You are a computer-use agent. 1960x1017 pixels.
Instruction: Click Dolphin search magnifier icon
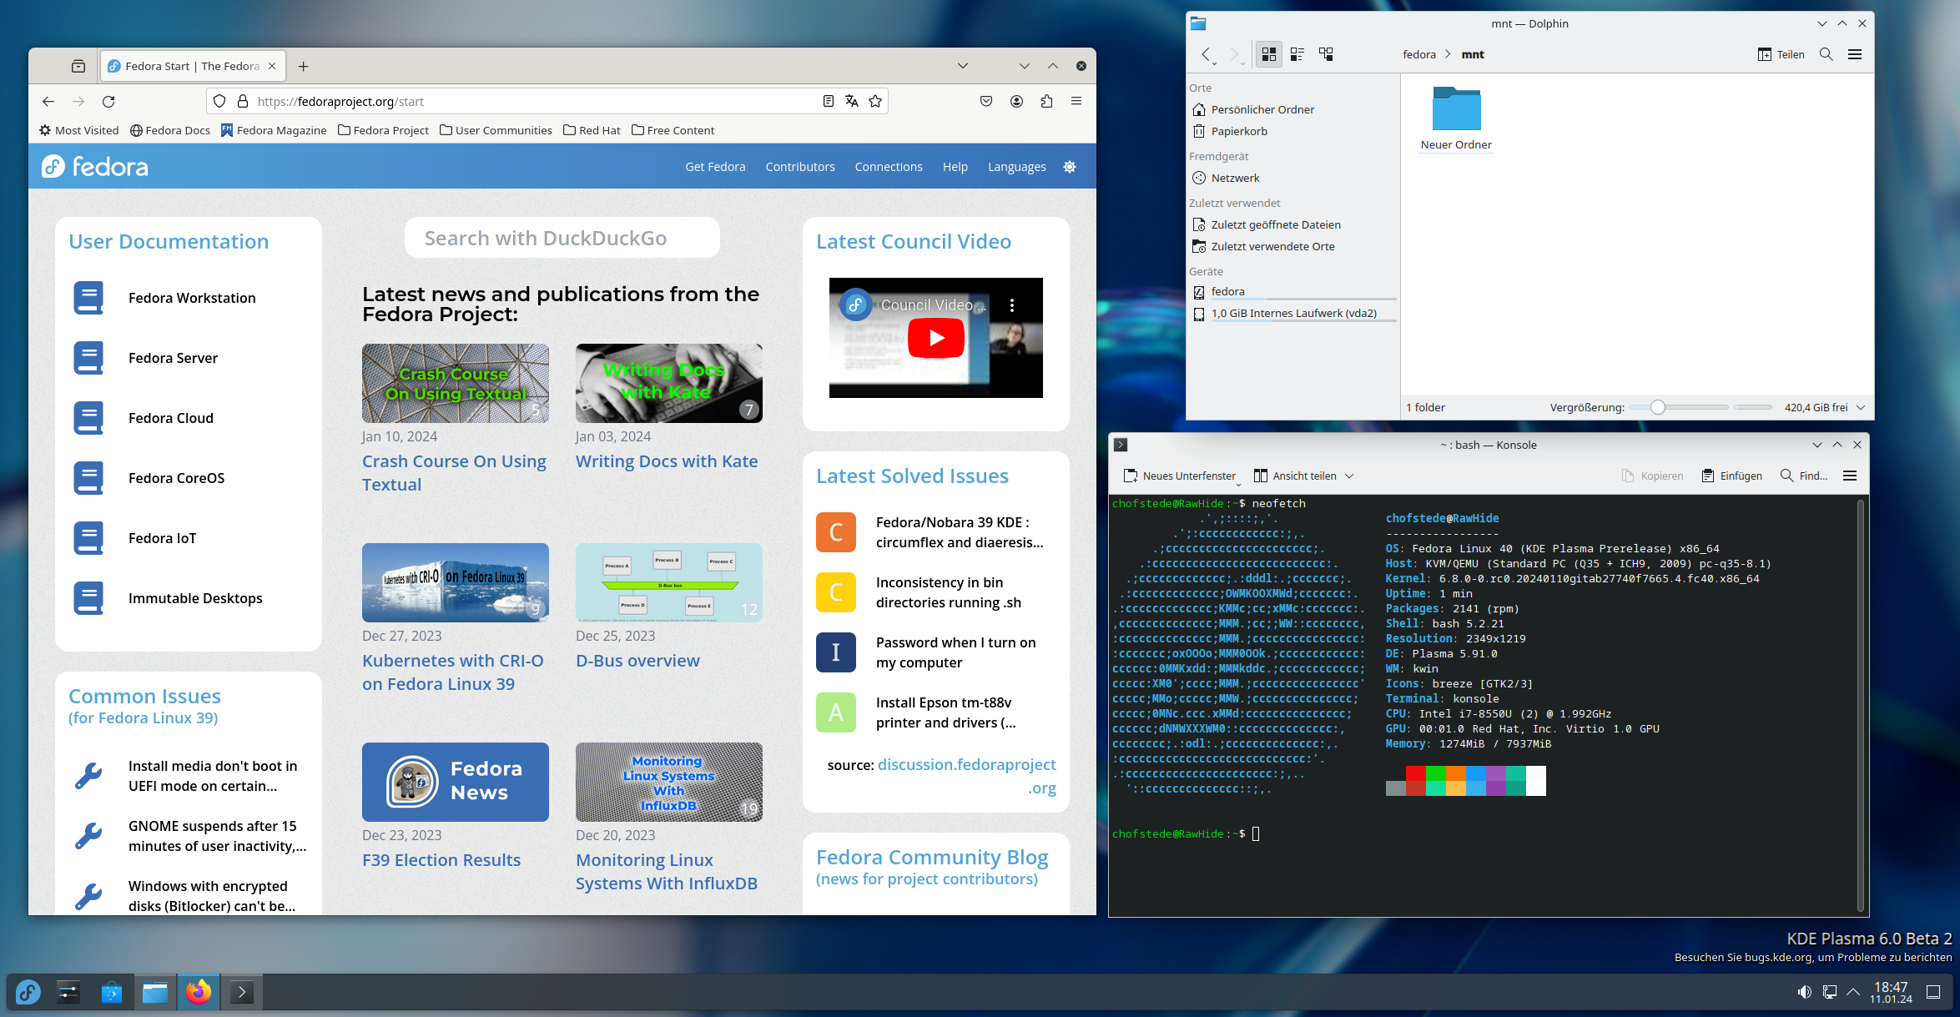[1826, 54]
